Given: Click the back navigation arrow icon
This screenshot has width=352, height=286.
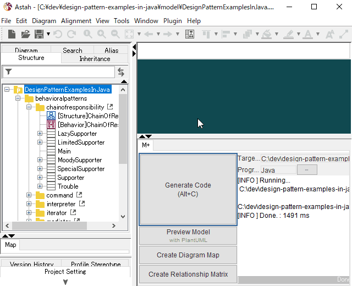Looking at the screenshot, I should pos(148,34).
